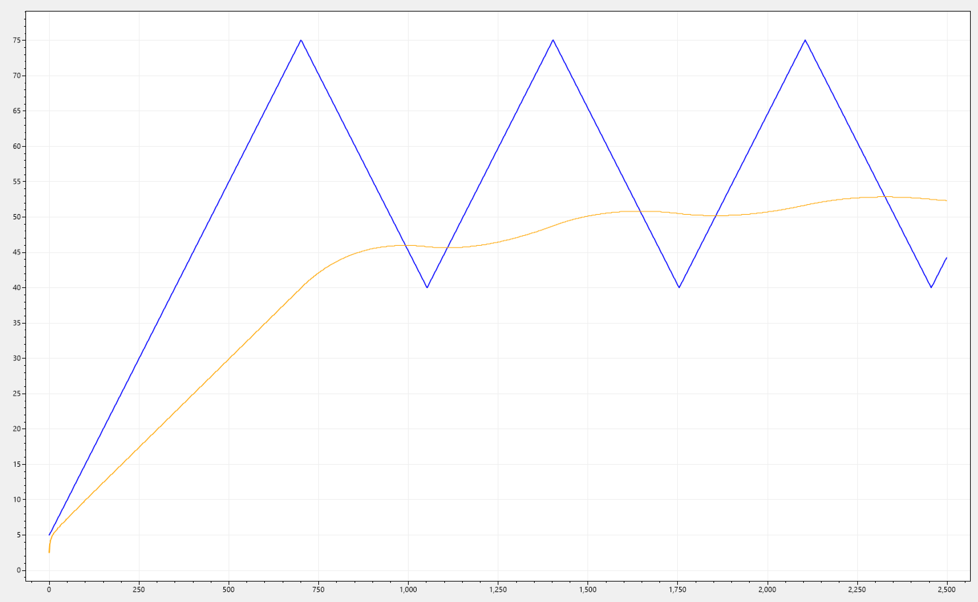This screenshot has width=978, height=602.
Task: Click the y-axis label 30
Action: point(17,358)
